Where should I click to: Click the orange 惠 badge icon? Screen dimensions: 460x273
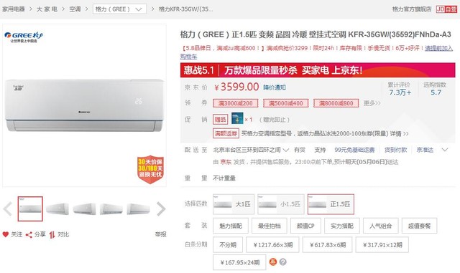point(273,262)
